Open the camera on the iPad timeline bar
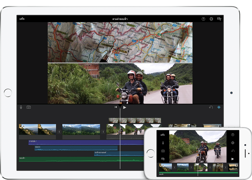The height and width of the screenshot is (180, 252). 29,107
